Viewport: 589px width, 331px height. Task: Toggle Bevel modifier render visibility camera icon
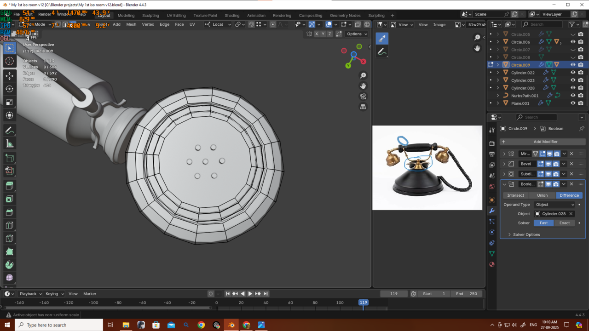point(556,164)
